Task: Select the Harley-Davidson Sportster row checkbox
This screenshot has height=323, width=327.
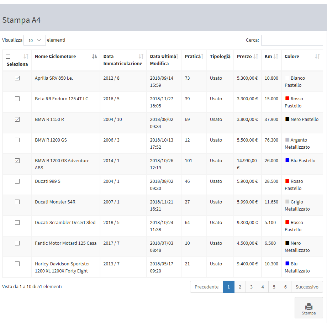Action: tap(17, 264)
